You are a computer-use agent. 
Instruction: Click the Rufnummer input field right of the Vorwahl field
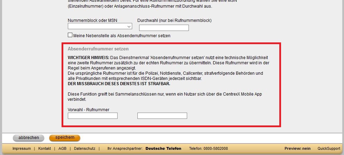coord(162,116)
